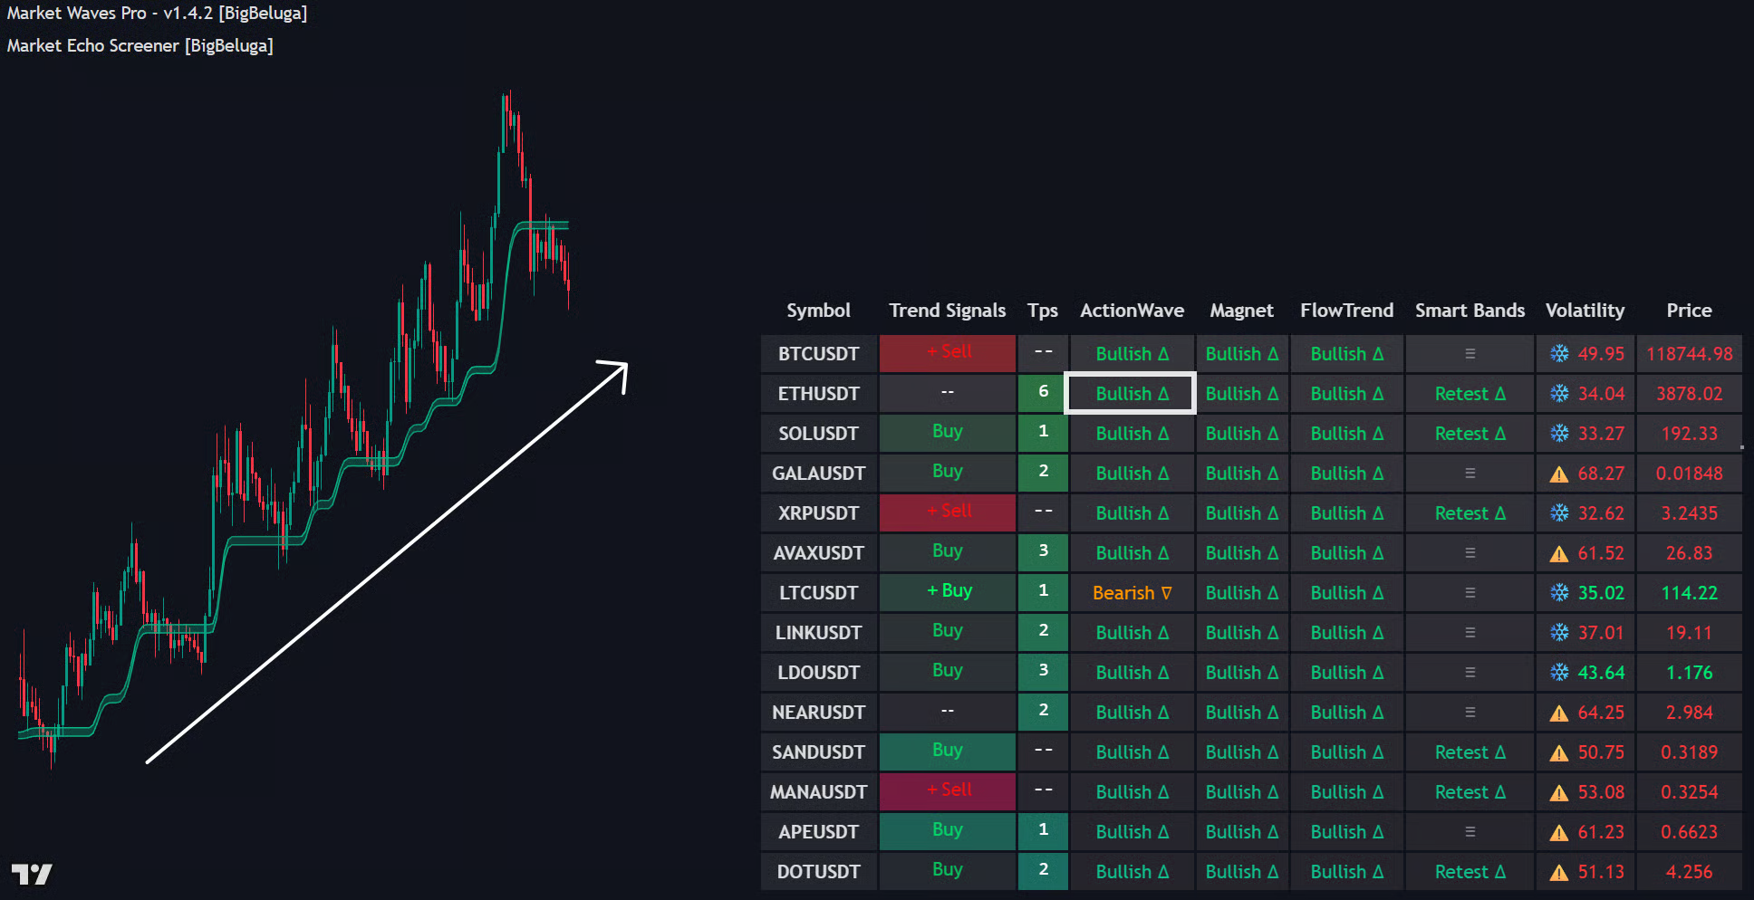This screenshot has height=900, width=1754.
Task: Click the neutral Smart Bands icon for BTCUSDT
Action: (x=1470, y=354)
